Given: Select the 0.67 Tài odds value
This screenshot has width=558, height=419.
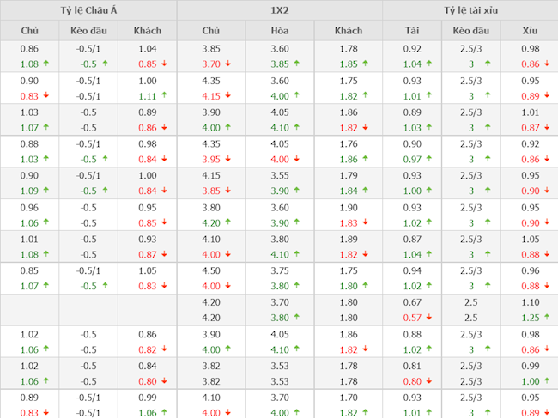Looking at the screenshot, I should click(x=413, y=302).
